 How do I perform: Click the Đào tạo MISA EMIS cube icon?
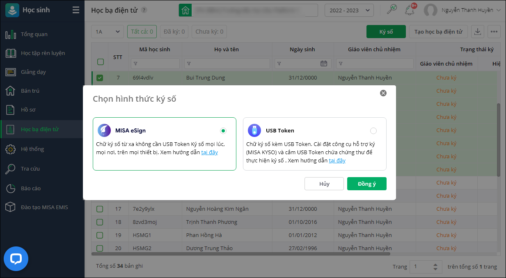10,207
